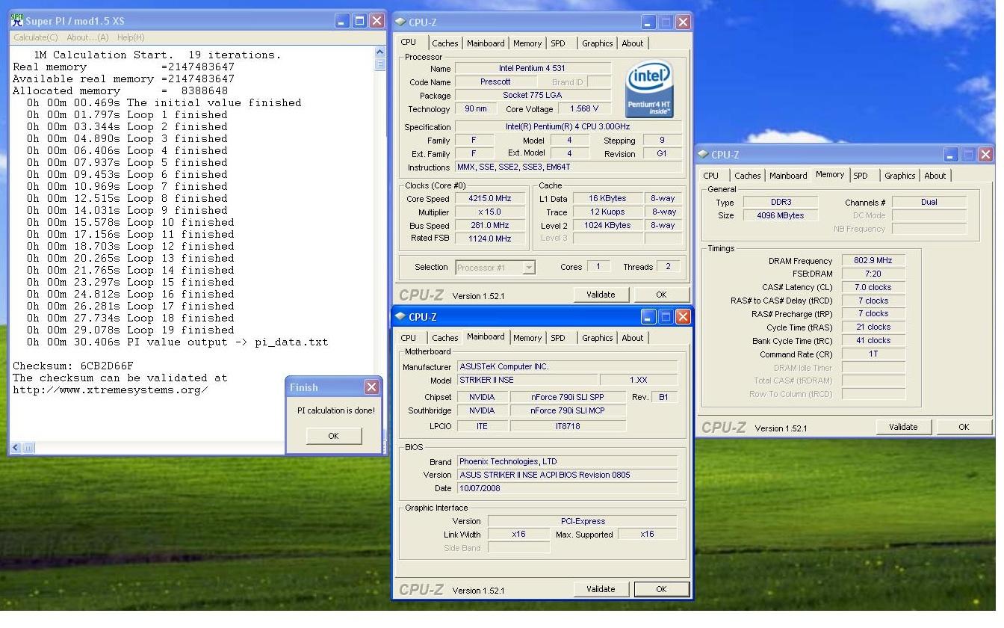Image resolution: width=1004 pixels, height=628 pixels.
Task: Click CPU-Z icon in Memory window title
Action: 703,155
